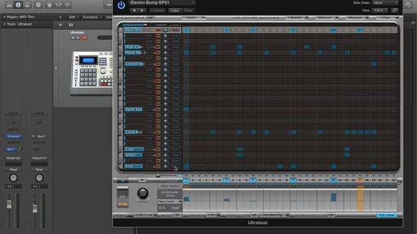Open the Library panel icon
The height and width of the screenshot is (234, 417).
[x=9, y=5]
